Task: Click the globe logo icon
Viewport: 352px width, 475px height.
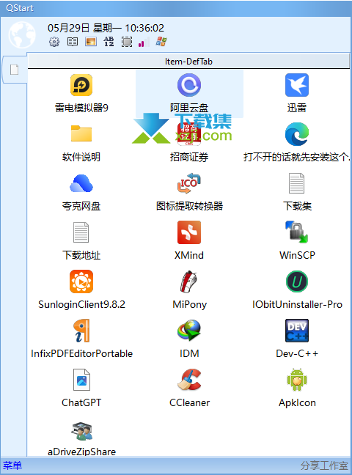Action: [22, 35]
